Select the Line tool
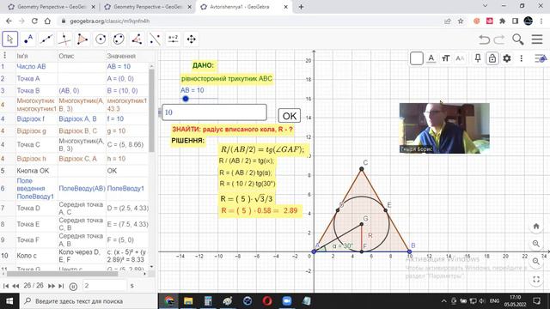Viewport: 550px width, 309px height. [46, 39]
